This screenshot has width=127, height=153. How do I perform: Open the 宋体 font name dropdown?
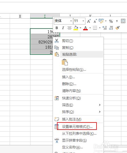tap(71, 21)
